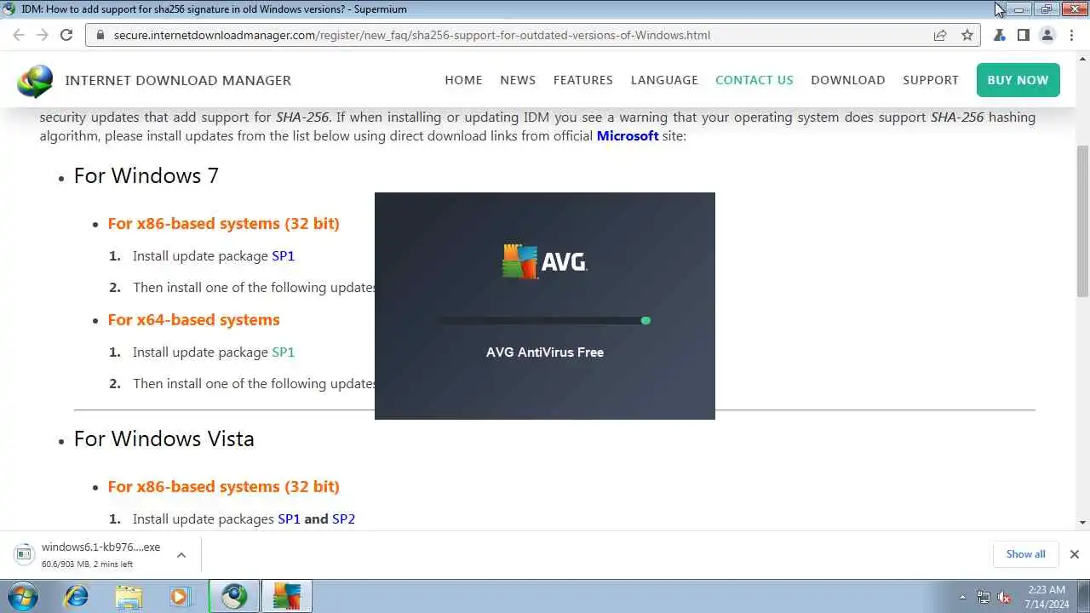Click Vista 'For x86-based systems (32 bit)'
Screen dimensions: 1090x613
point(223,486)
